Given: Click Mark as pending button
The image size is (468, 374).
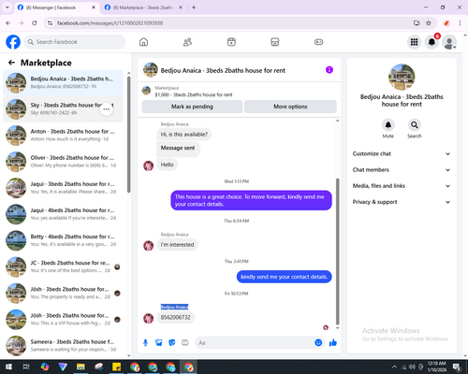Looking at the screenshot, I should pos(192,107).
